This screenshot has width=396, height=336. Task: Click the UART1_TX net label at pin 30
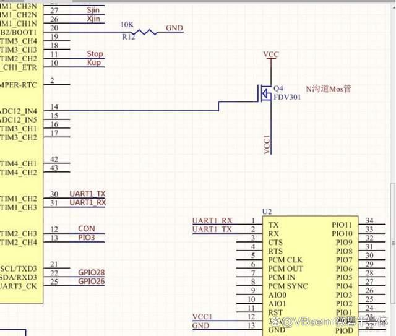[87, 194]
